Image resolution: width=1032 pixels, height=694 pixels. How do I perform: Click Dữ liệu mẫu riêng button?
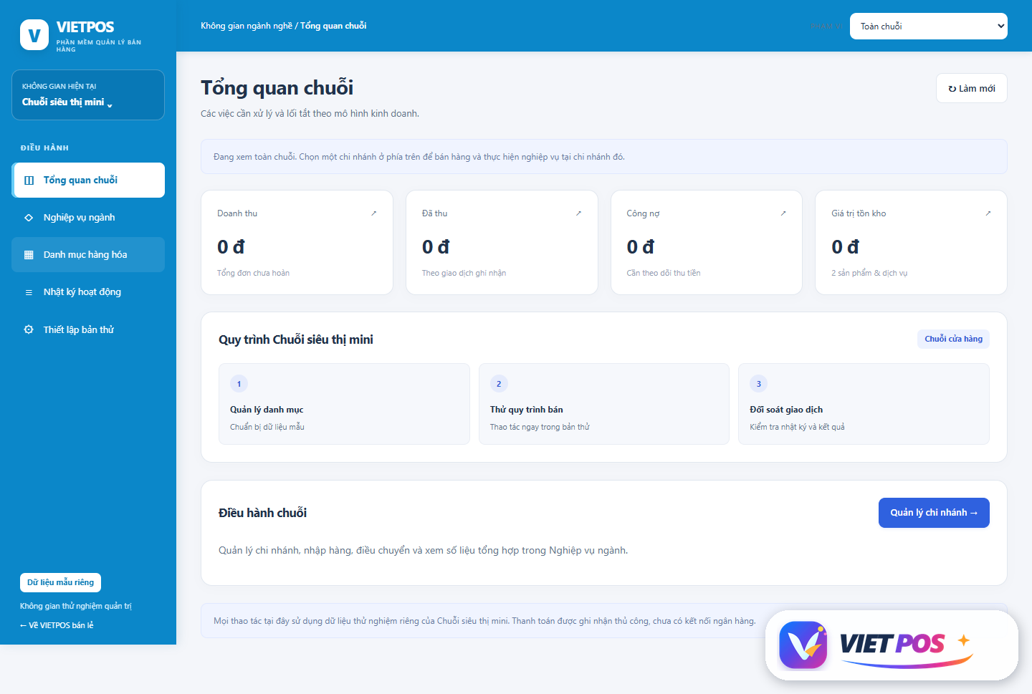coord(61,582)
